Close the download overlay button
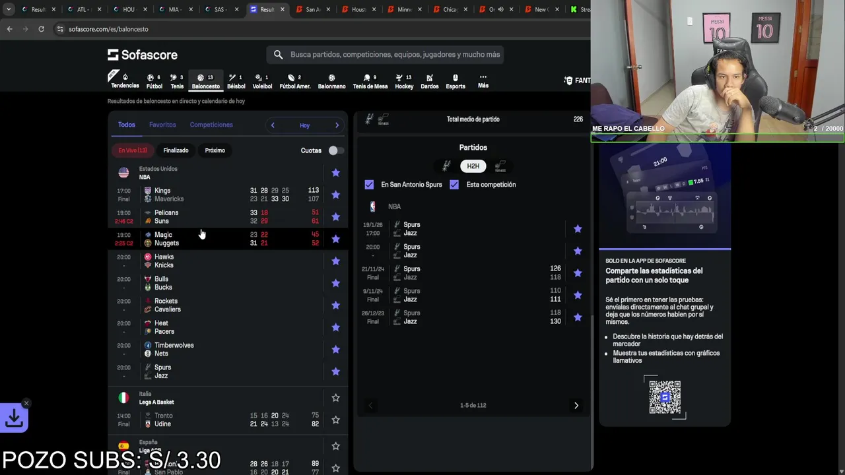845x475 pixels. (26, 403)
